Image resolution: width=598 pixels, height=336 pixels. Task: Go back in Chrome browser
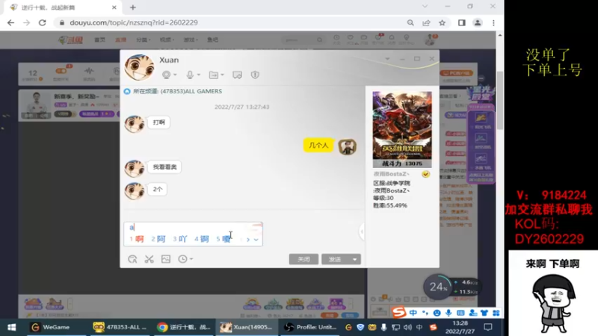tap(10, 23)
